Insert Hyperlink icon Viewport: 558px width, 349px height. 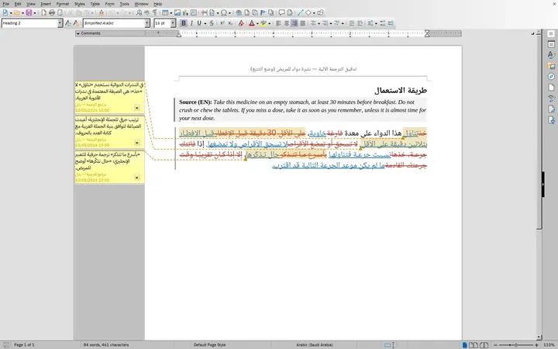click(x=239, y=13)
